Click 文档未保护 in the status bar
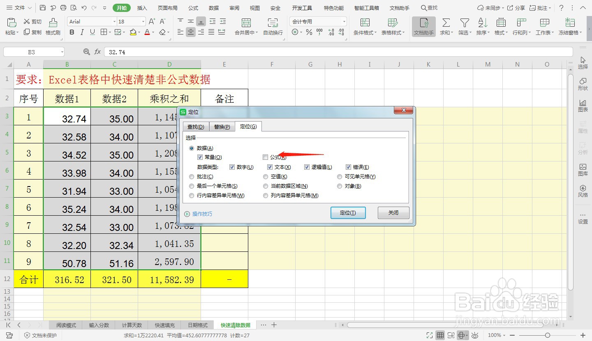592x341 pixels. pos(40,335)
